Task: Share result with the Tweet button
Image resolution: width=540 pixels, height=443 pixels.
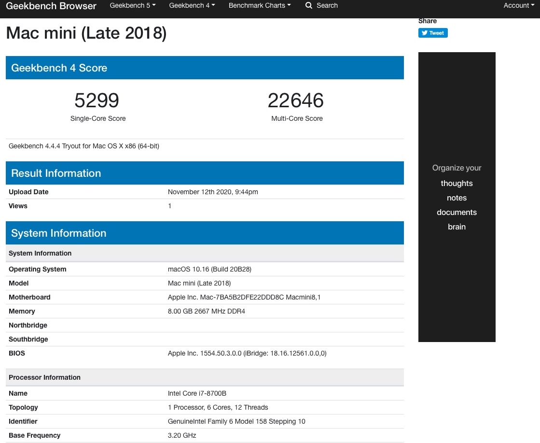Action: coord(433,33)
